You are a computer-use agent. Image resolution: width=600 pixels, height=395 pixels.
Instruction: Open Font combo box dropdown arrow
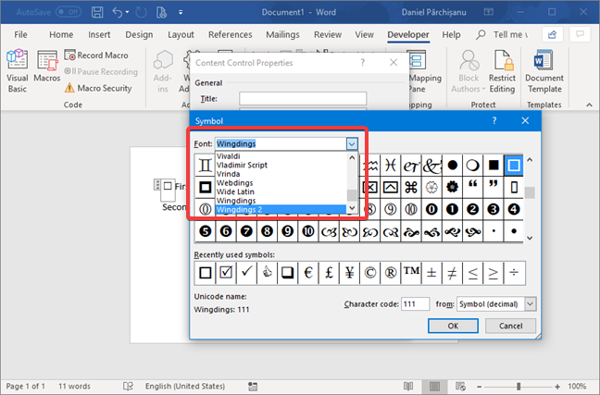coord(352,143)
